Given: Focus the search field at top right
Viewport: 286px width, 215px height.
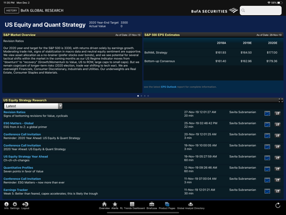Looking at the screenshot, I should 261,10.
